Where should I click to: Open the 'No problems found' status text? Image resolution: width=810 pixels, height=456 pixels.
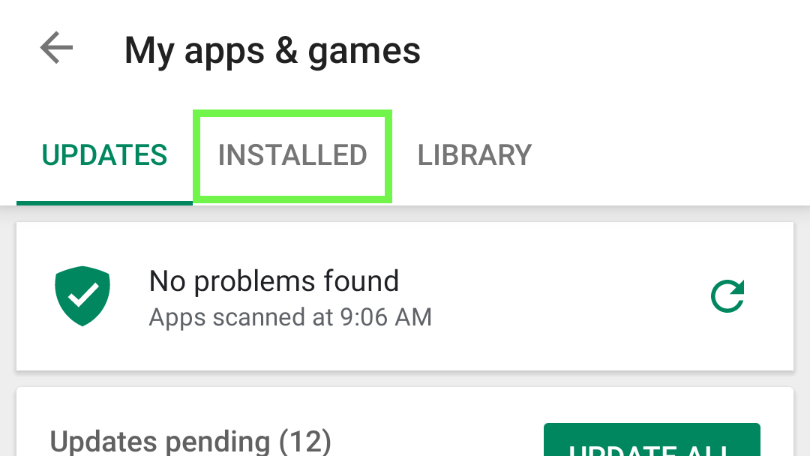pos(274,281)
